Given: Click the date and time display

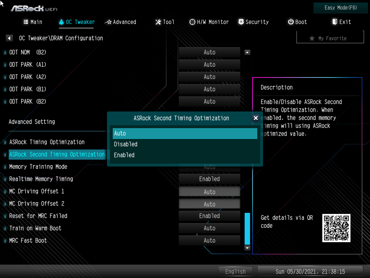Looking at the screenshot, I should click(x=310, y=271).
